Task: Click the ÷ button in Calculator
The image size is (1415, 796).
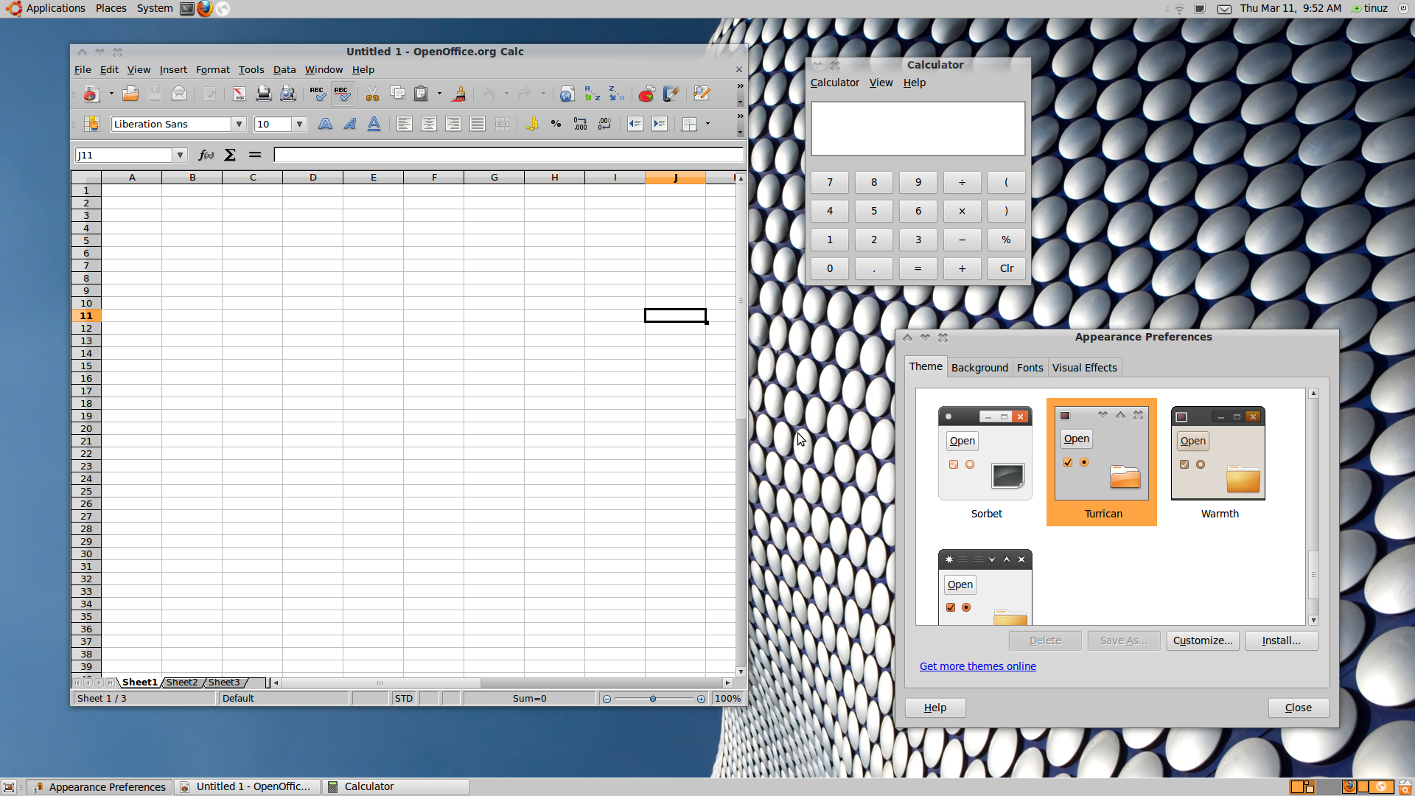Action: pyautogui.click(x=962, y=182)
